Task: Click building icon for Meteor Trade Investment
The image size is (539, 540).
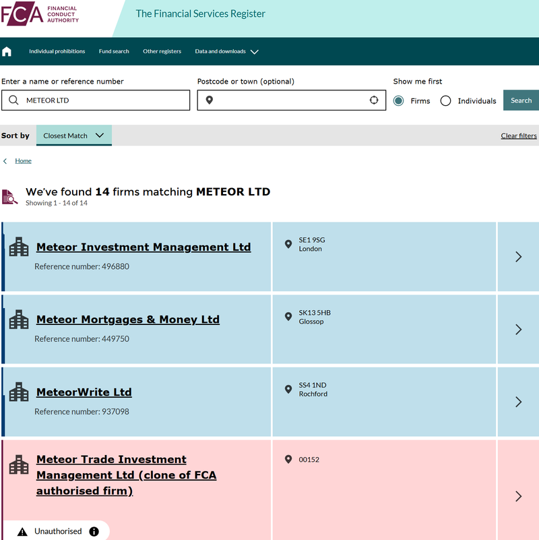Action: tap(19, 464)
